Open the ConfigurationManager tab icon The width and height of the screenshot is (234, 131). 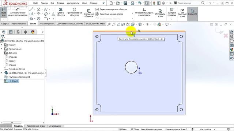pyautogui.click(x=18, y=32)
